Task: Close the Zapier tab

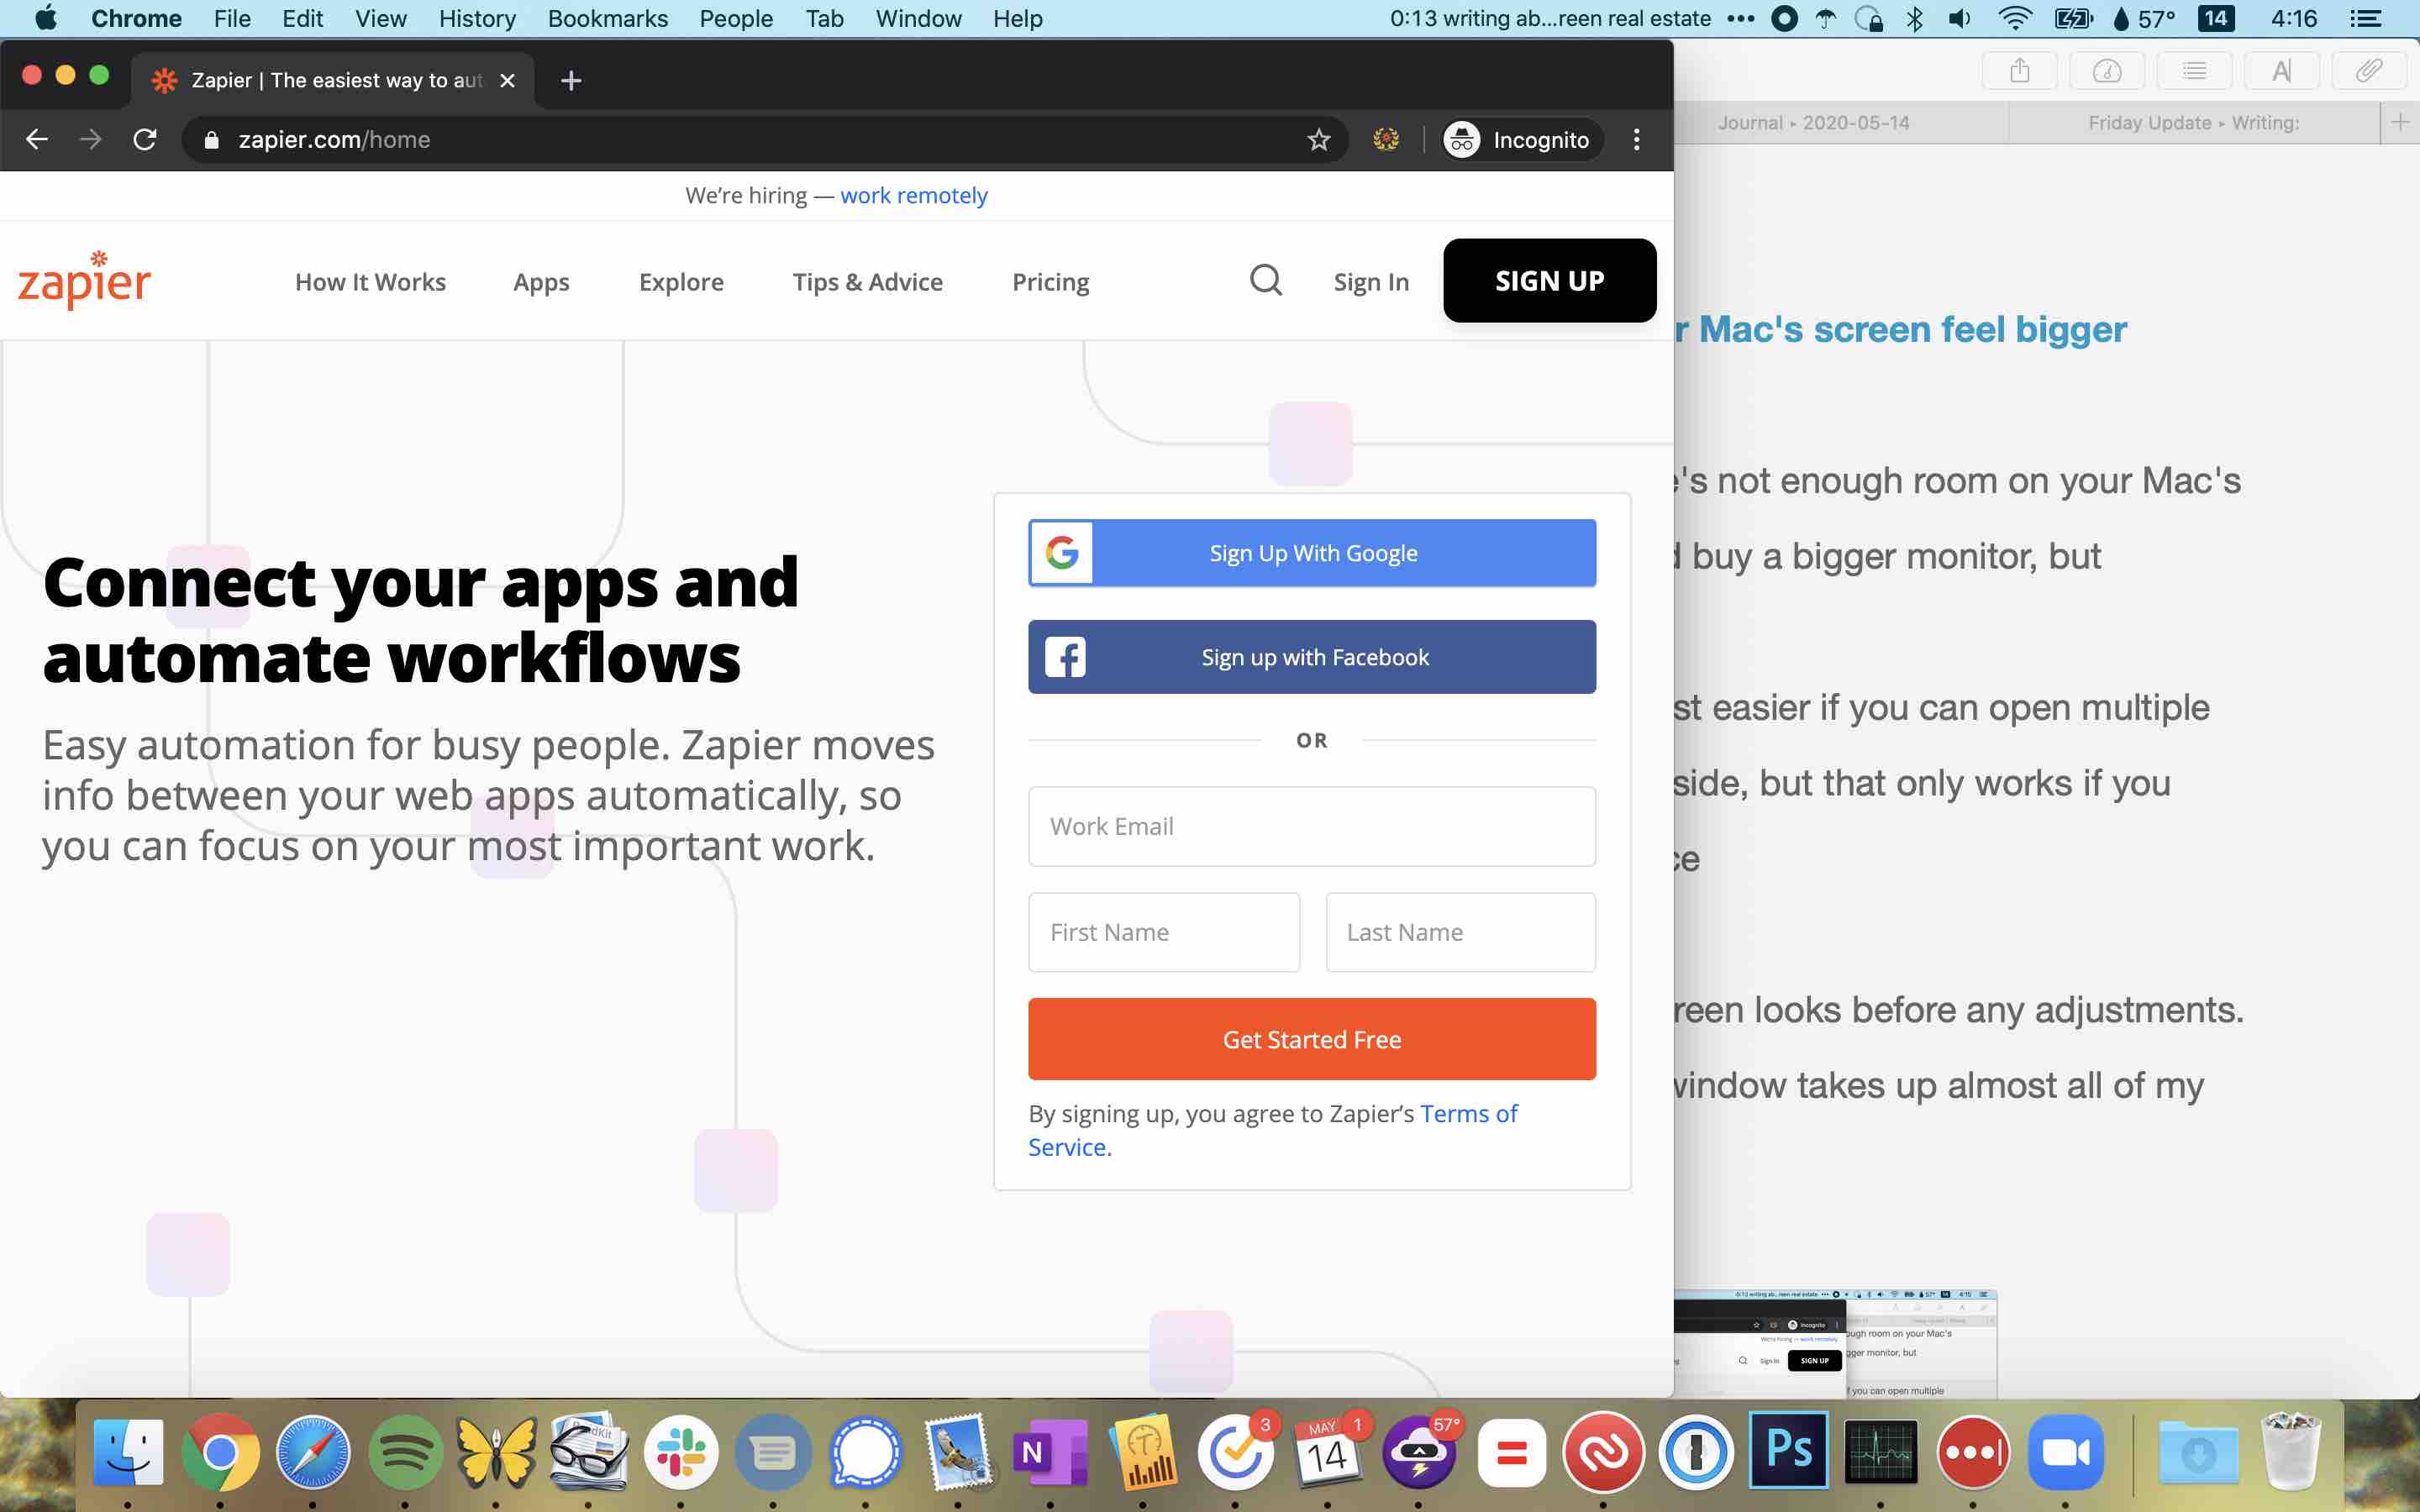Action: (508, 81)
